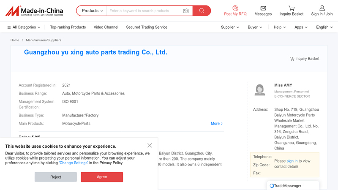The image size is (338, 190).
Task: Click sign in to view contact details
Action: pyautogui.click(x=292, y=161)
